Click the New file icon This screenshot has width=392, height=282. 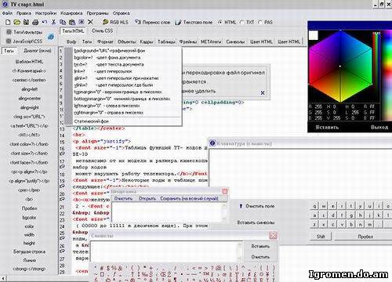click(x=8, y=22)
